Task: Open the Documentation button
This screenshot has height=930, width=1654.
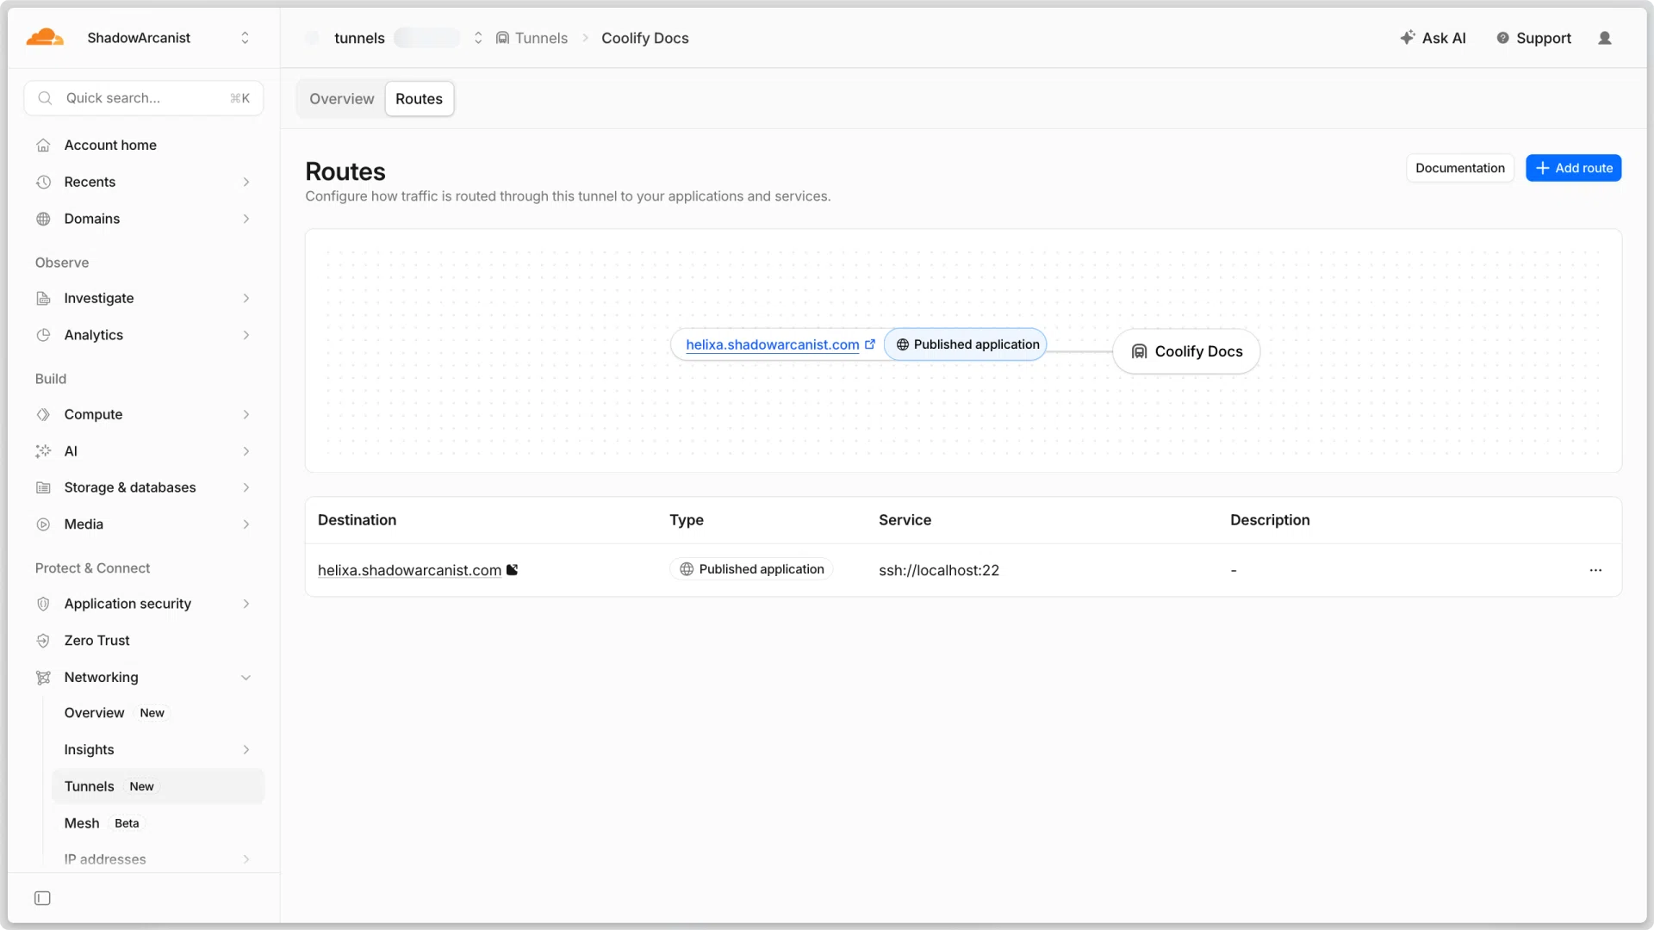Action: pyautogui.click(x=1459, y=168)
